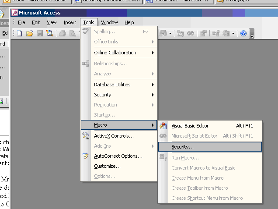Image resolution: width=278 pixels, height=209 pixels.
Task: Click the menu bar drag handle
Action: [14, 22]
